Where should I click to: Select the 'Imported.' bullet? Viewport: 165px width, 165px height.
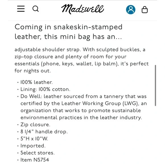[x=33, y=146]
